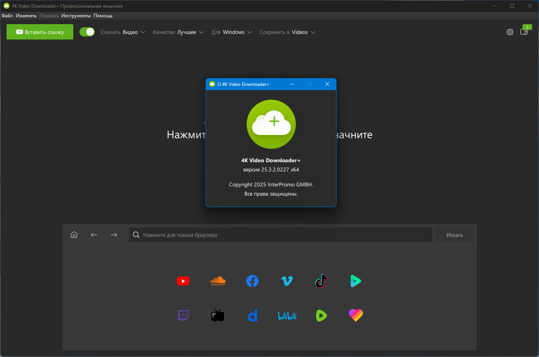Open the Likee heart icon
The image size is (539, 357).
pos(356,315)
